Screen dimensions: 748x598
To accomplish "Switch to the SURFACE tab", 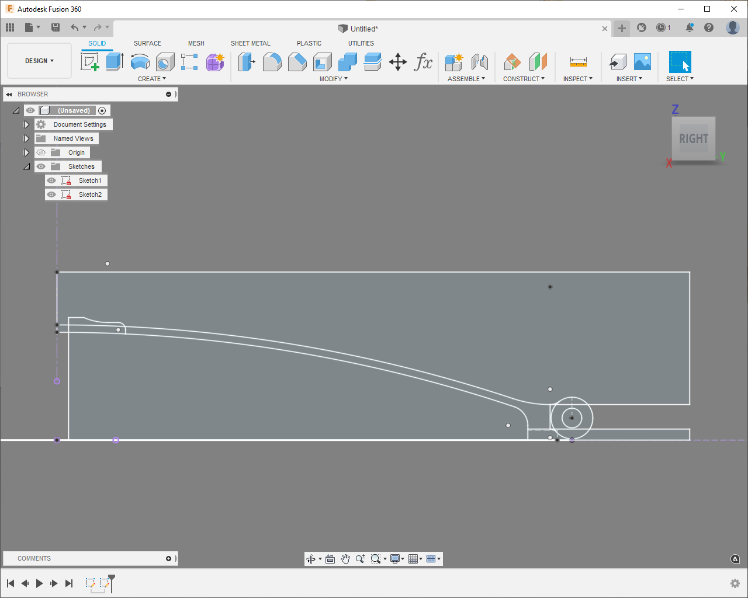I will click(147, 43).
